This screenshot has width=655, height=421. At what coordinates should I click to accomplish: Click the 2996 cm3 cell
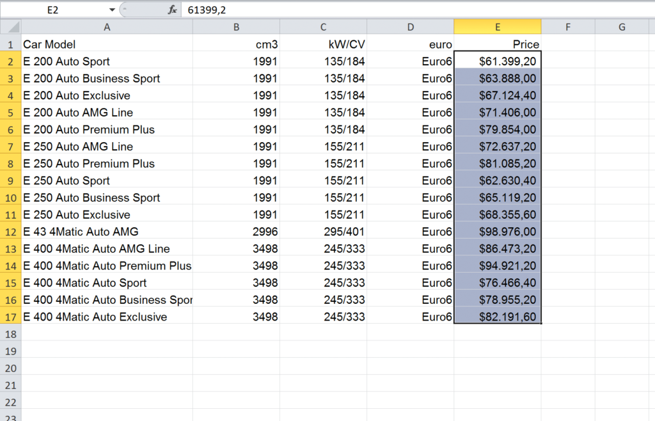tap(237, 232)
